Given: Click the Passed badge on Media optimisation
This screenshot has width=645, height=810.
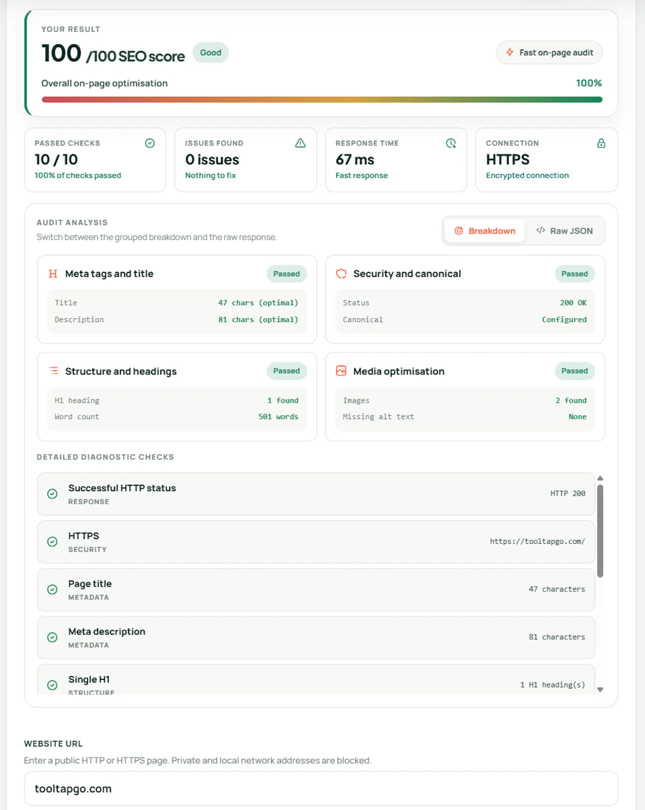Looking at the screenshot, I should [574, 371].
